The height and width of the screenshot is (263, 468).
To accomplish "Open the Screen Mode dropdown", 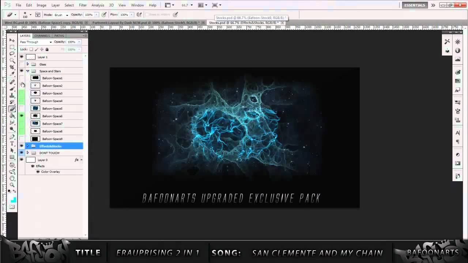I will (x=216, y=5).
